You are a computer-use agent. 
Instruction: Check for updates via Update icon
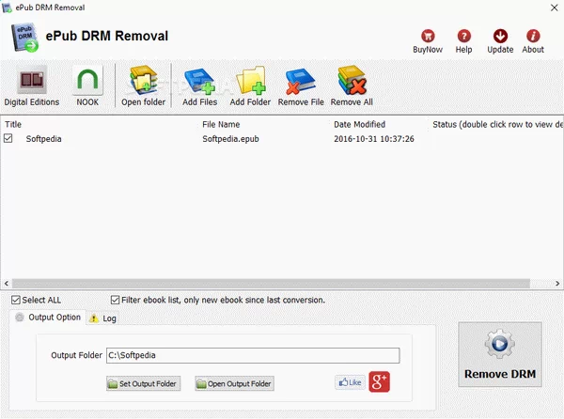coord(500,37)
